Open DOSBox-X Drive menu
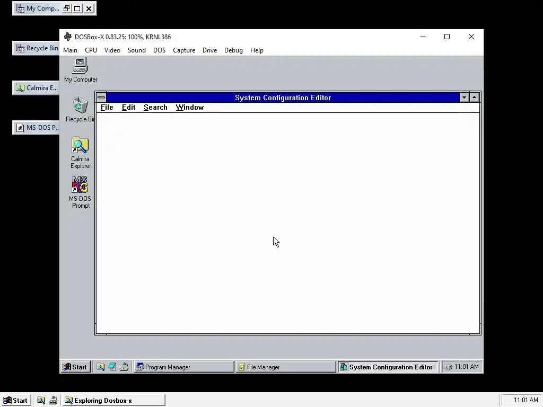543x407 pixels. coord(209,50)
